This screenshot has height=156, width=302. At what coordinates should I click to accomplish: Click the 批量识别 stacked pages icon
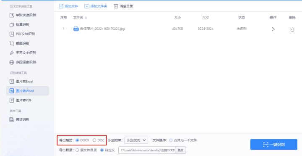(12, 24)
